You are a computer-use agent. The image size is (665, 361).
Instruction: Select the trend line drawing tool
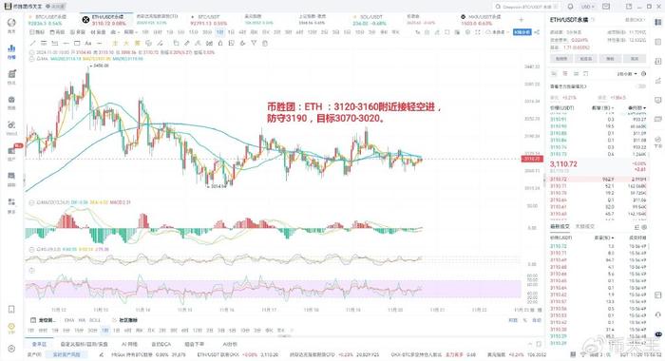(32, 44)
